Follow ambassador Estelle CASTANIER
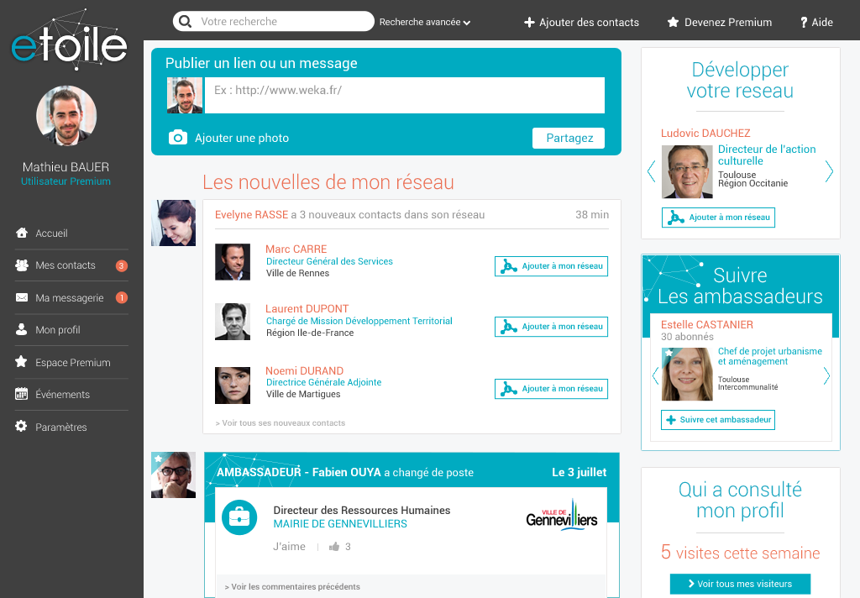The width and height of the screenshot is (860, 598). pyautogui.click(x=717, y=420)
